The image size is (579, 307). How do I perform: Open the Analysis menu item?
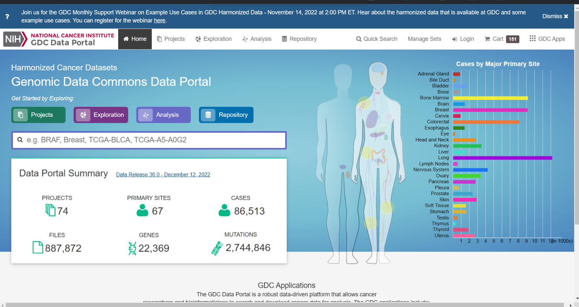(x=257, y=39)
